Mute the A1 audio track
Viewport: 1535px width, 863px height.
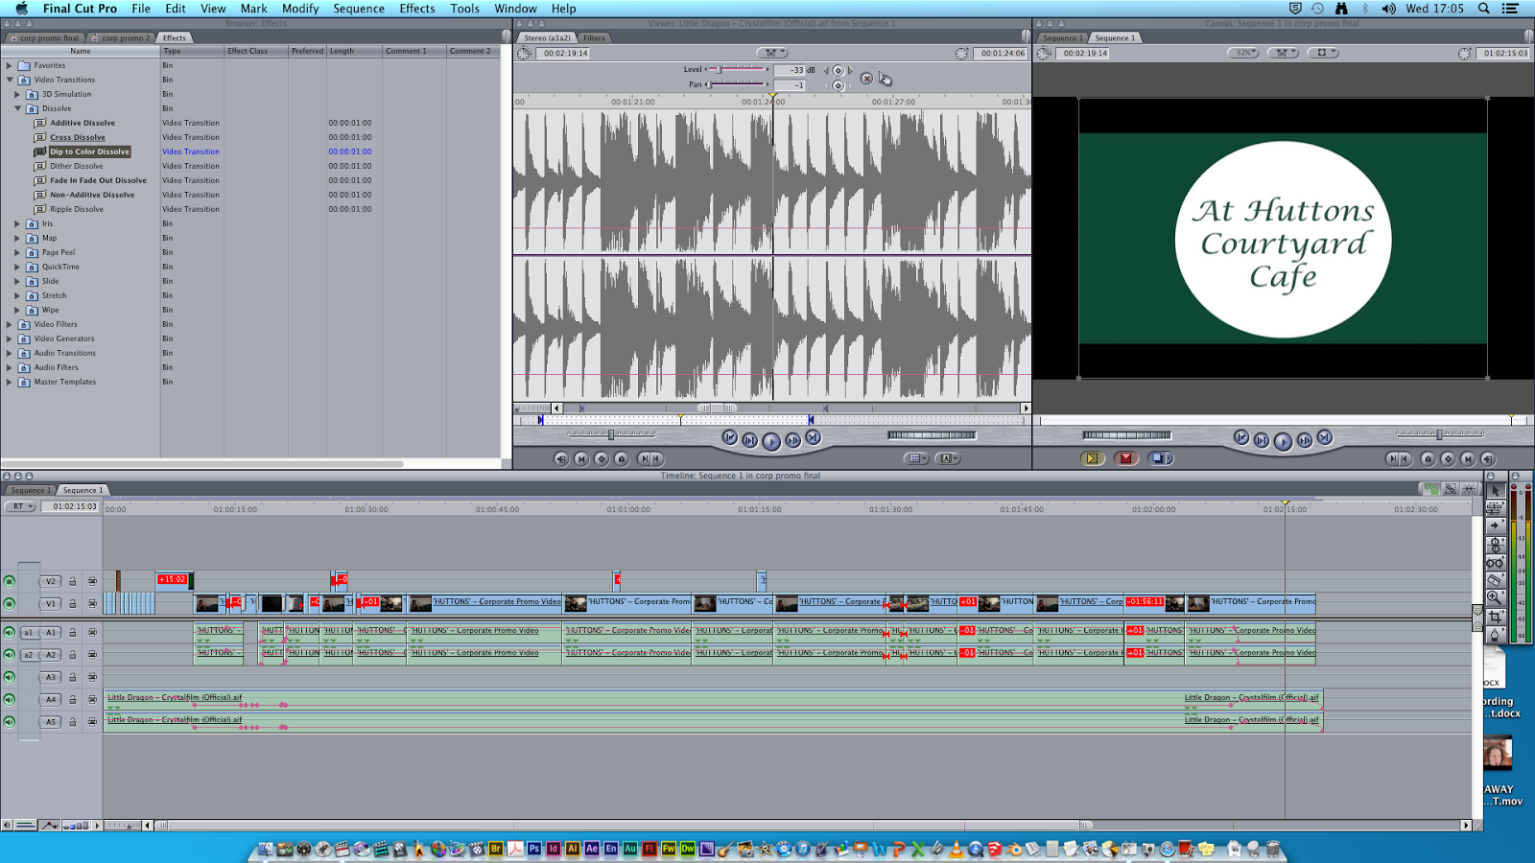10,633
